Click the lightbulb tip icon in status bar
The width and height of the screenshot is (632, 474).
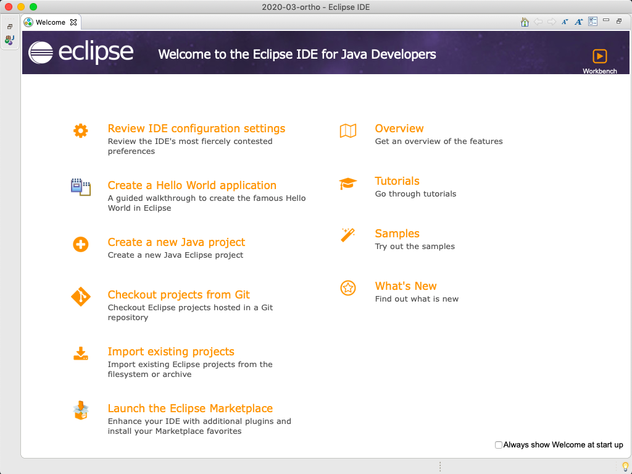[x=625, y=466]
